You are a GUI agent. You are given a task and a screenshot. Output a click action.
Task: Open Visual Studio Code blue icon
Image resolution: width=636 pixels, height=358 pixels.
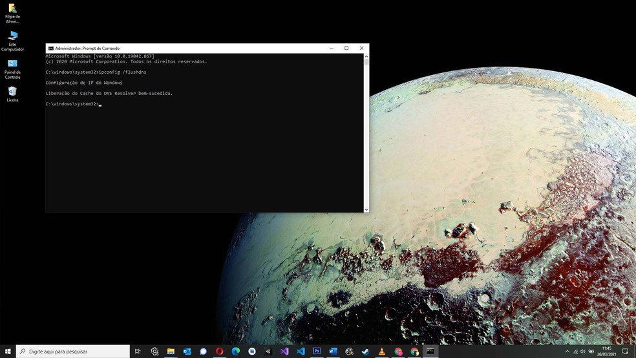(301, 351)
